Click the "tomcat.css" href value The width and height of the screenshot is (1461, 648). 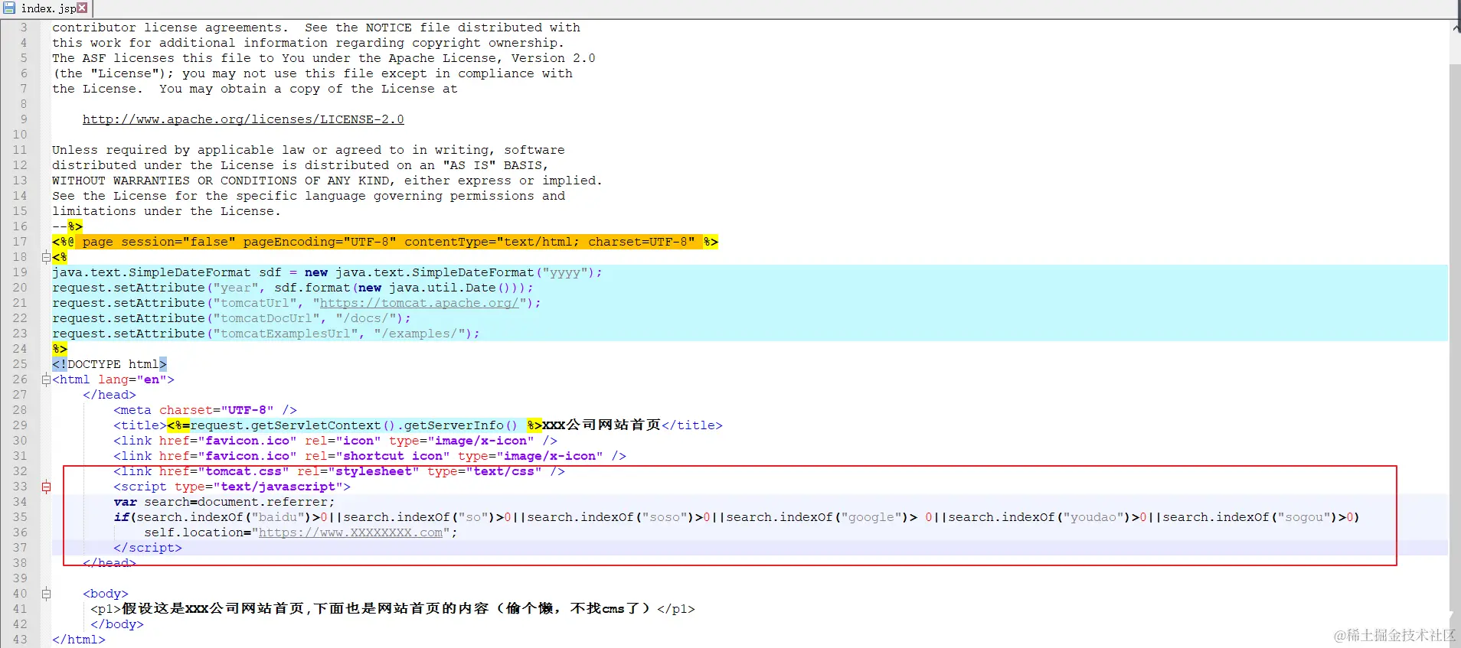click(243, 471)
